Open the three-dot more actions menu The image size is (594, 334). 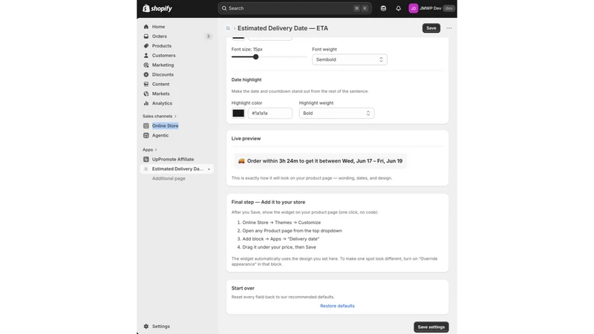(449, 28)
